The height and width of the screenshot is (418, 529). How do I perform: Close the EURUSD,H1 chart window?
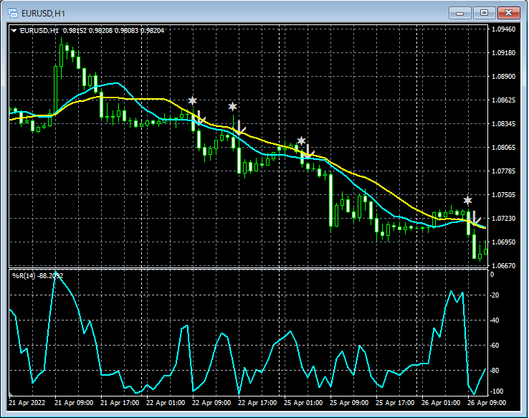point(508,13)
